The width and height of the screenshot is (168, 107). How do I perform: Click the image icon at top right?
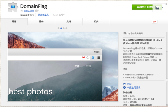pos(157,8)
